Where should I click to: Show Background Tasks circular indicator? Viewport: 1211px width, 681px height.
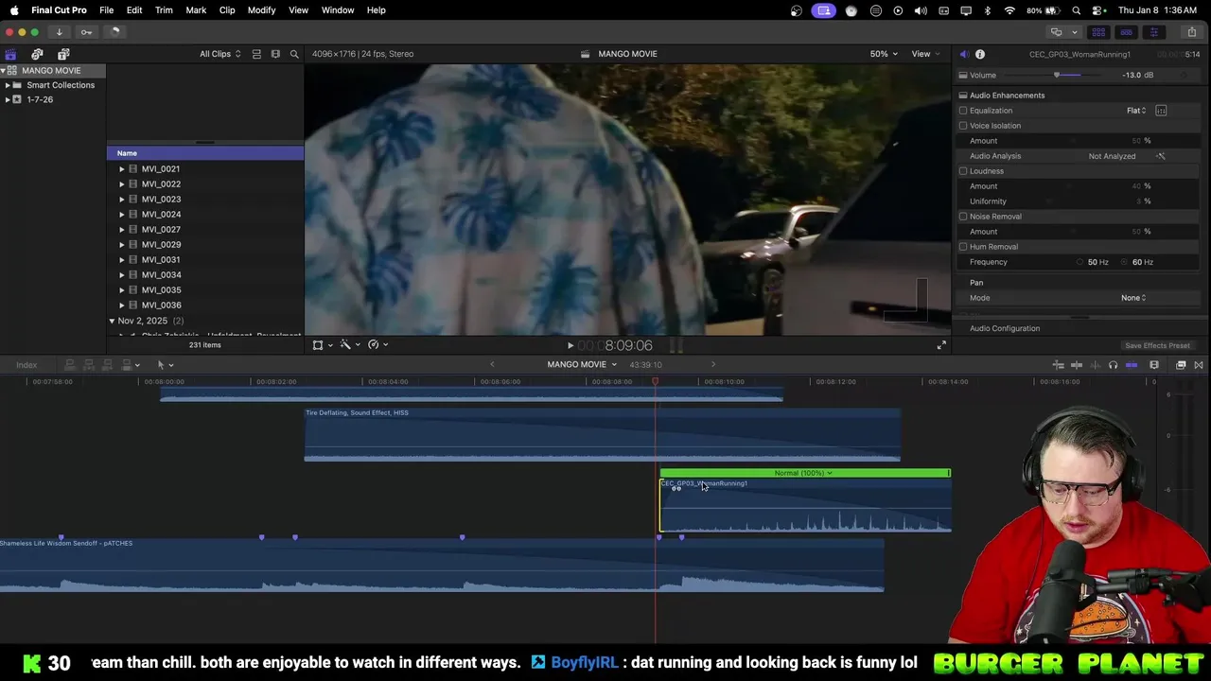[x=114, y=32]
